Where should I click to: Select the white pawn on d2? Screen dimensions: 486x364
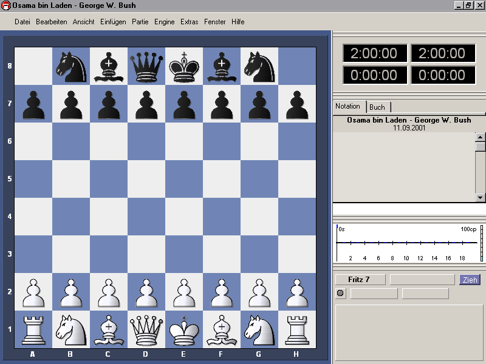[146, 292]
